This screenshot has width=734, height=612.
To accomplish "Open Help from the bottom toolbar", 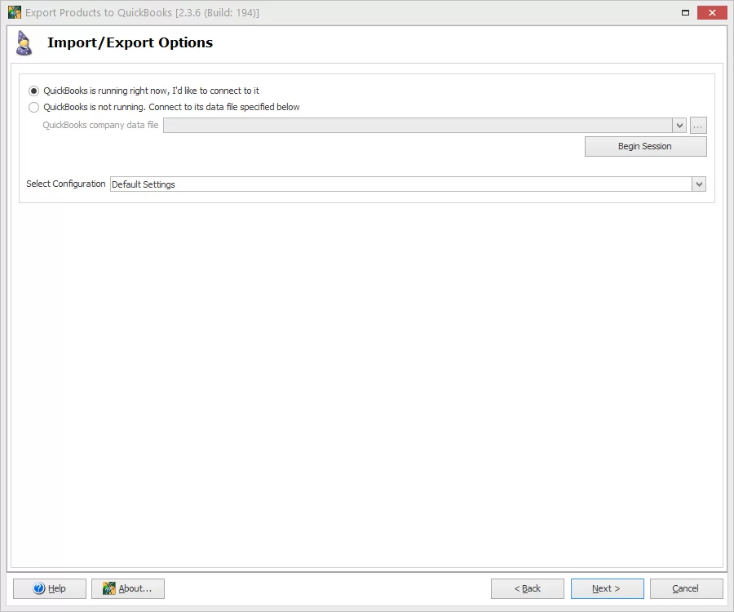I will click(x=49, y=588).
